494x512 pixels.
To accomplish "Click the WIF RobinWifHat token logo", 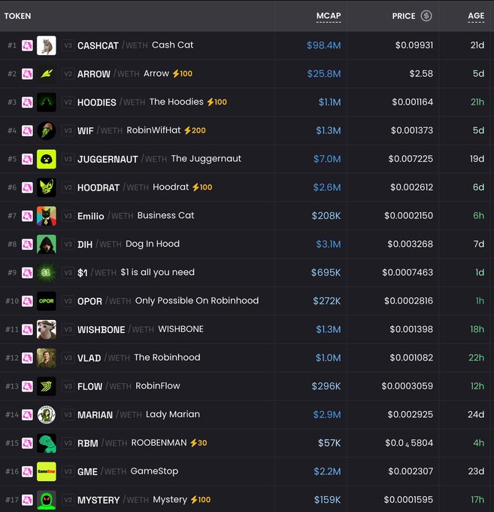I will (x=47, y=130).
